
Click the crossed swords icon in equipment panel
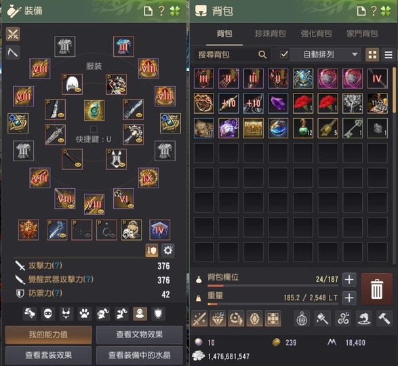(x=13, y=34)
